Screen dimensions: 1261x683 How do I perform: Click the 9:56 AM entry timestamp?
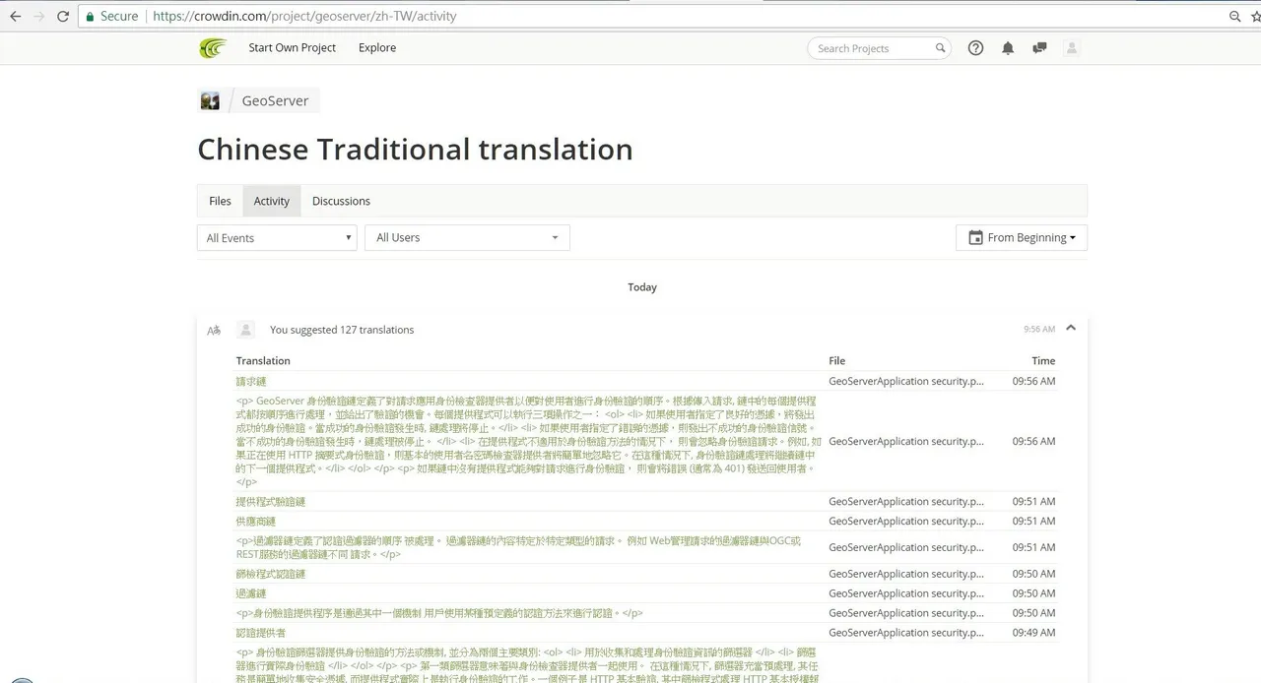click(x=1039, y=330)
